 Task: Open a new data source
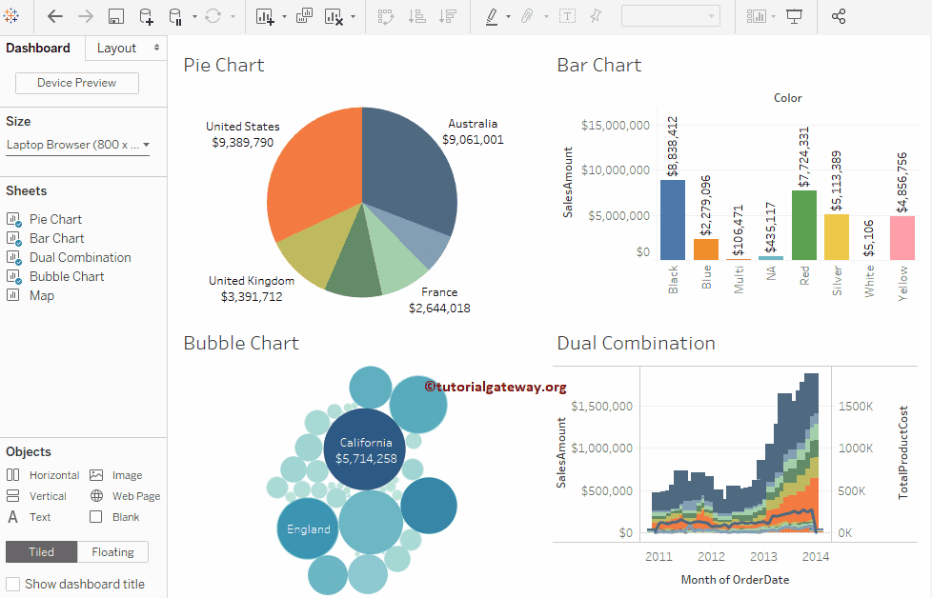point(147,16)
